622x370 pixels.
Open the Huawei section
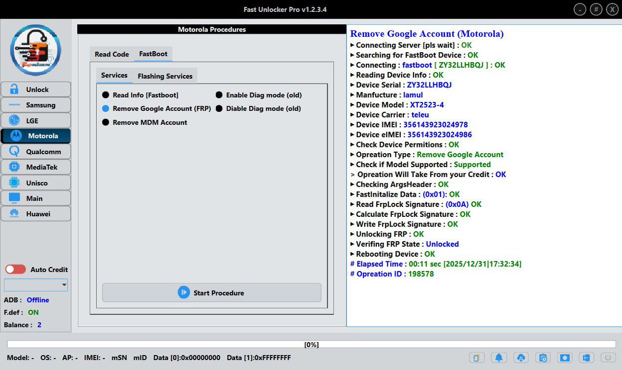pos(36,214)
